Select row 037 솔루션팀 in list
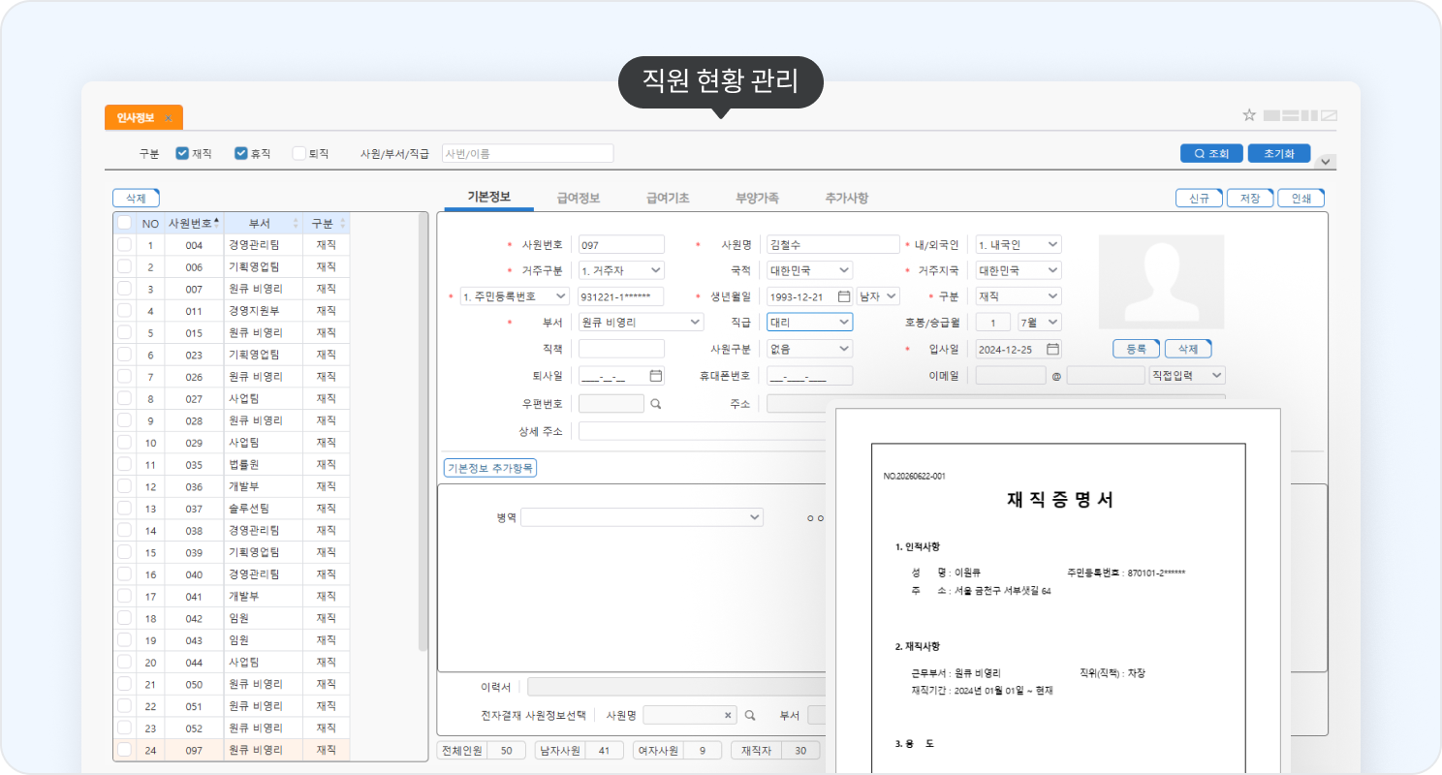 pos(233,509)
